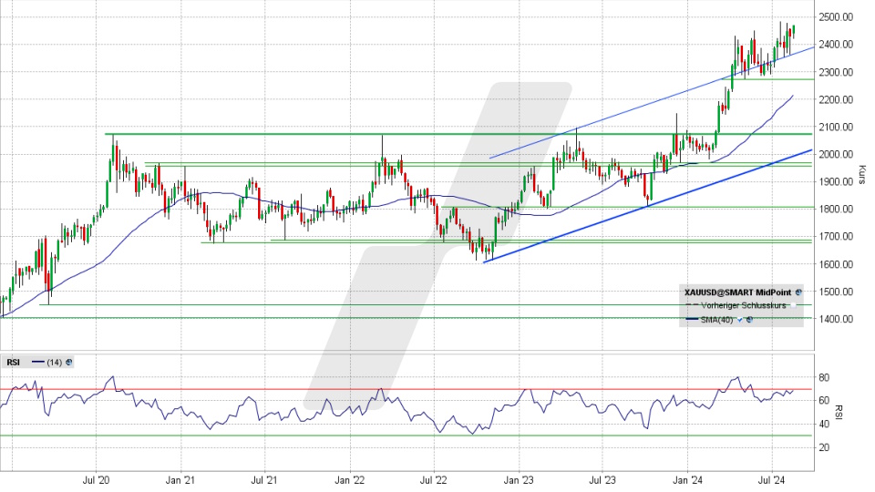Click the bold RSI legend label
This screenshot has width=875, height=492.
pos(14,363)
